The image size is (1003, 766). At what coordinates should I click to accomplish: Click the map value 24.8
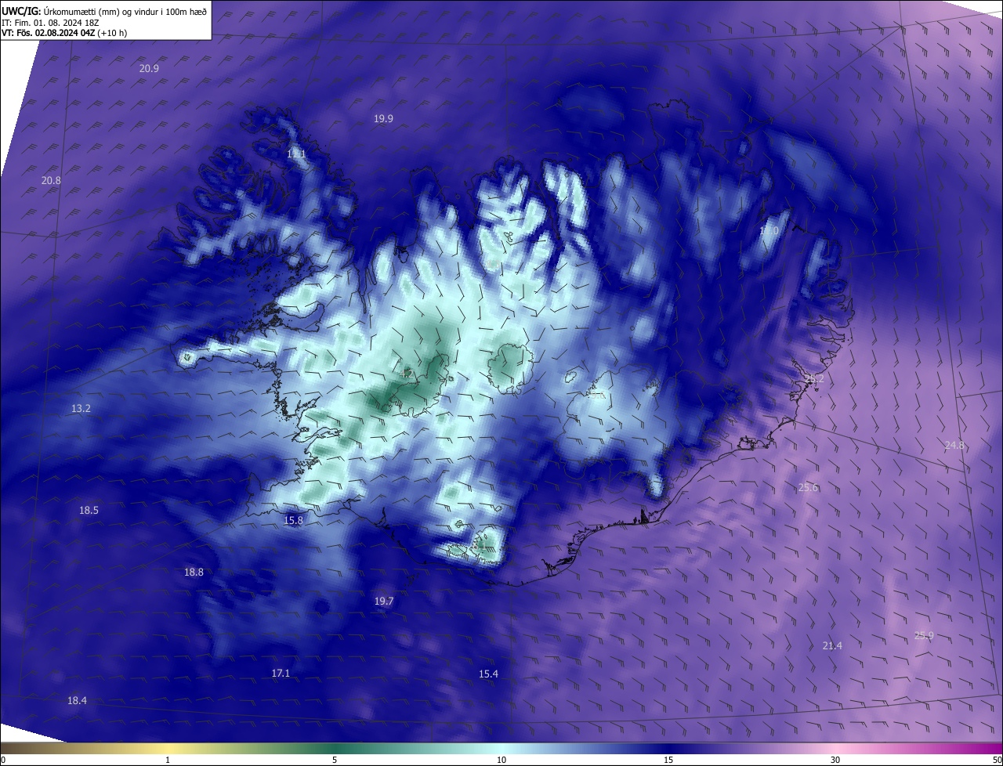tap(954, 445)
